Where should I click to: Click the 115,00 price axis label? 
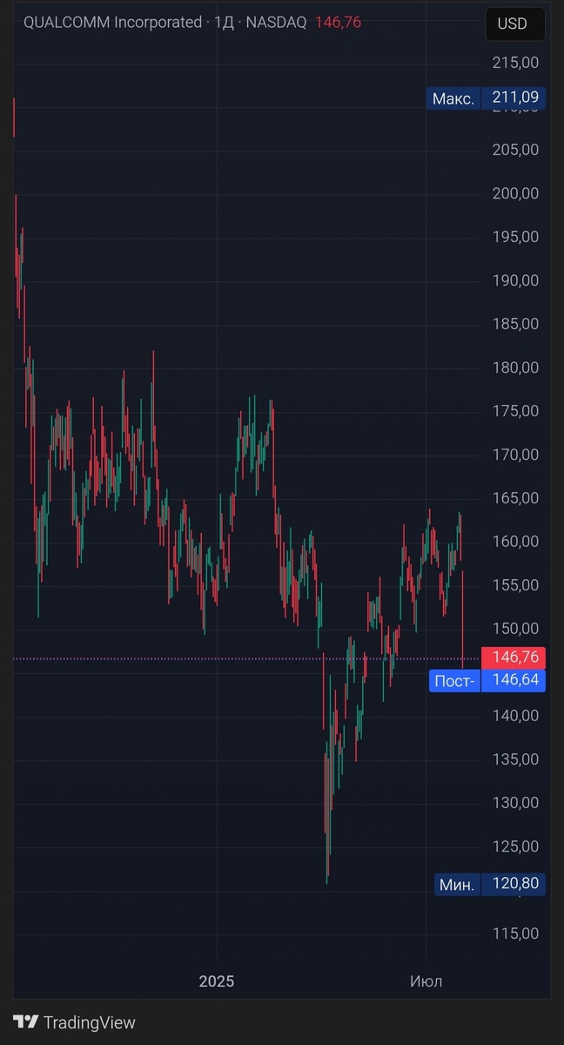[515, 934]
